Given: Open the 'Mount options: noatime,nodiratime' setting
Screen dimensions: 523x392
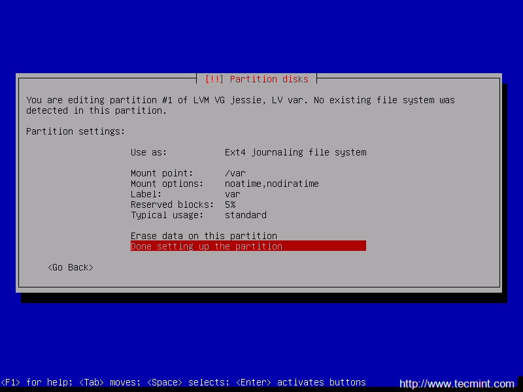Looking at the screenshot, I should 248,184.
